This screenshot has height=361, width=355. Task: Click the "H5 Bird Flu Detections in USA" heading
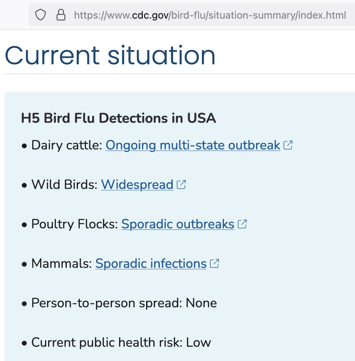click(119, 118)
